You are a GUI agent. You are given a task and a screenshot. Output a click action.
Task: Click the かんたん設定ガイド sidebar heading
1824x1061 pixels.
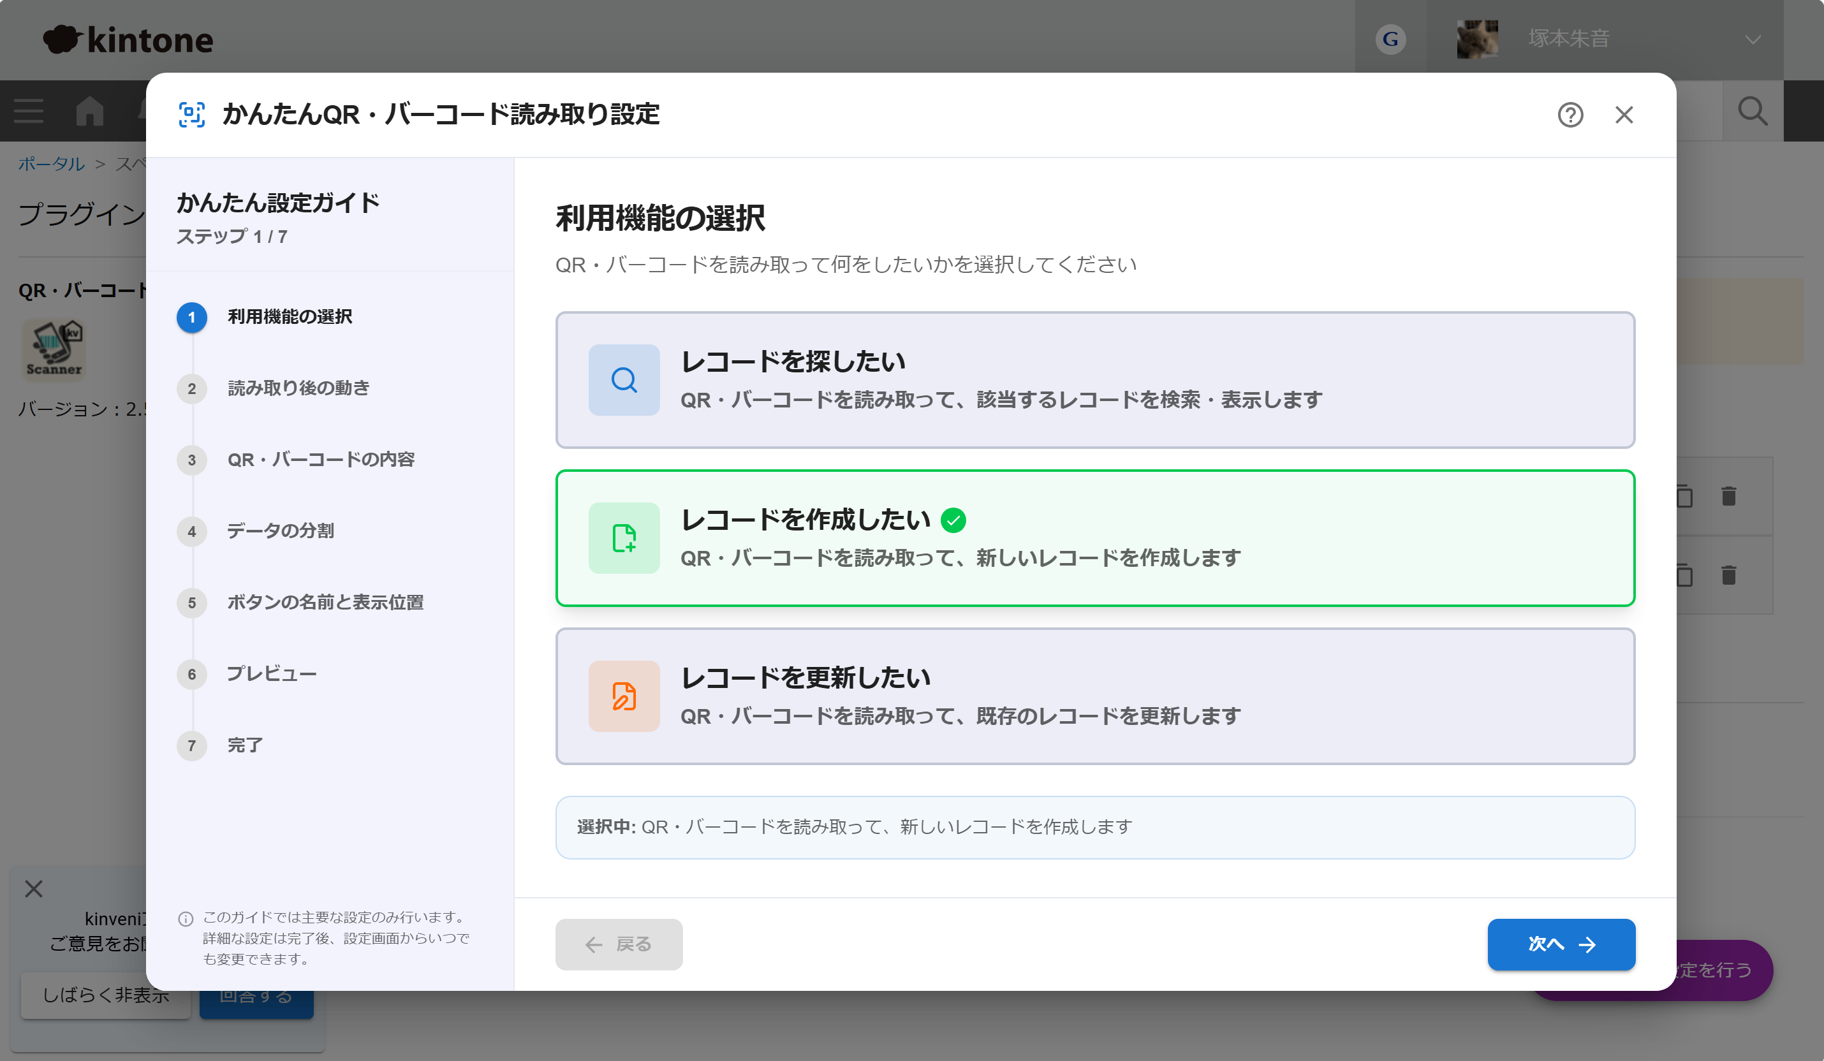(278, 203)
